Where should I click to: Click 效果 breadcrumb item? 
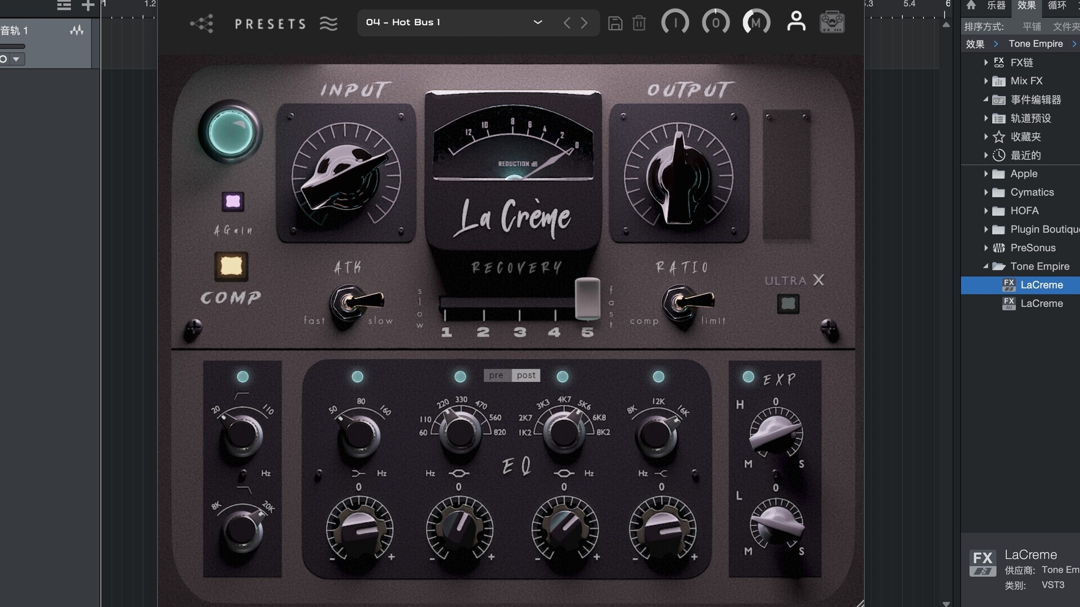pos(975,44)
